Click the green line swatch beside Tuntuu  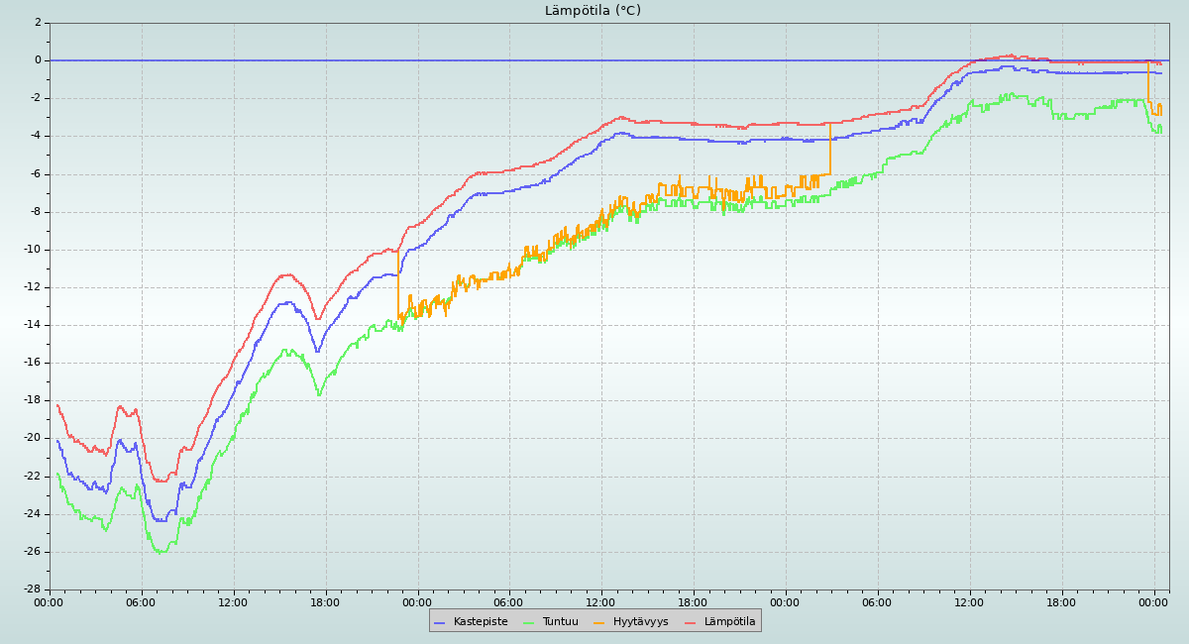tap(528, 622)
